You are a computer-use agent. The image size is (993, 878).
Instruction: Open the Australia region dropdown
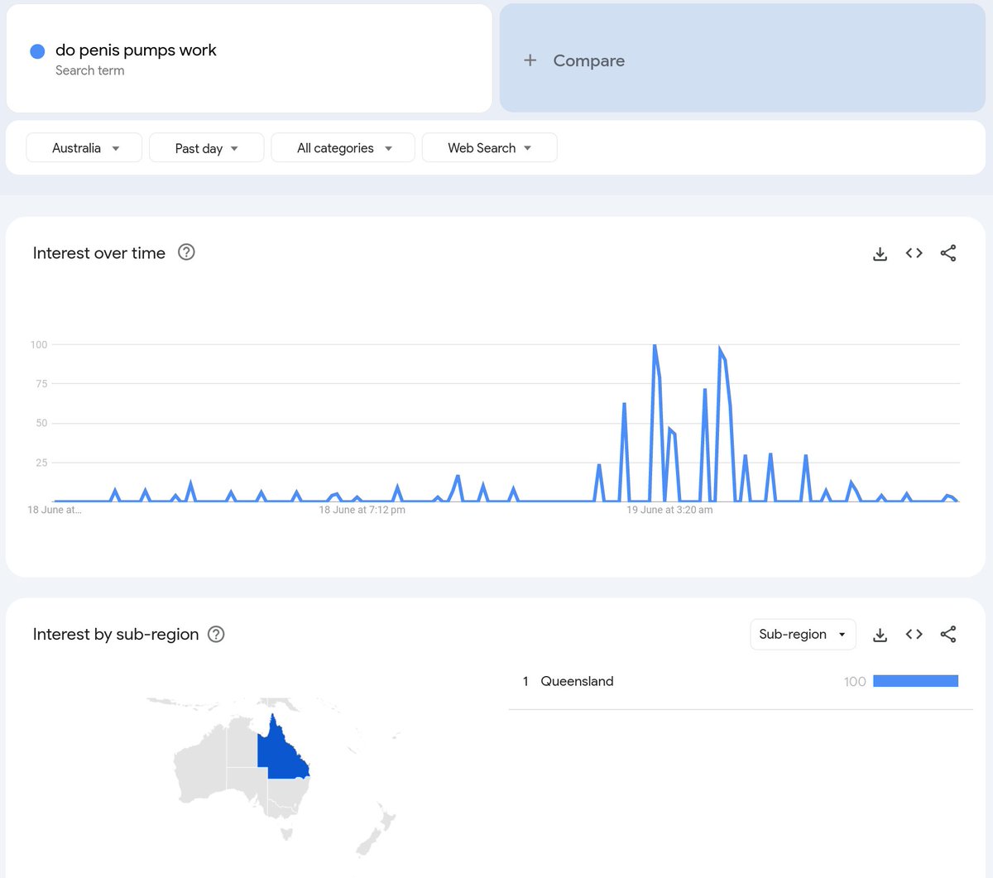84,148
